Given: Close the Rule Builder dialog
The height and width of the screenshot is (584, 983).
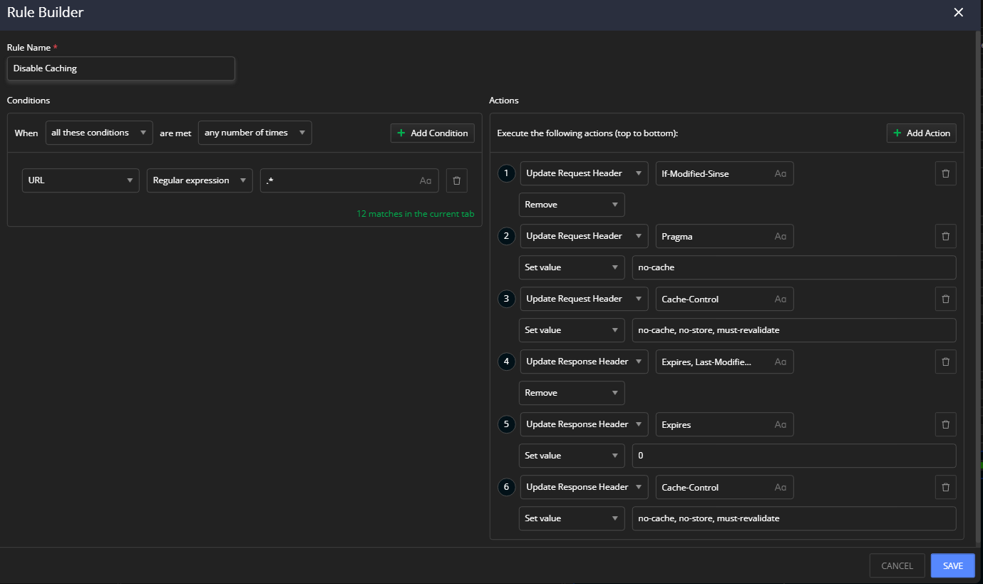Looking at the screenshot, I should [x=958, y=12].
